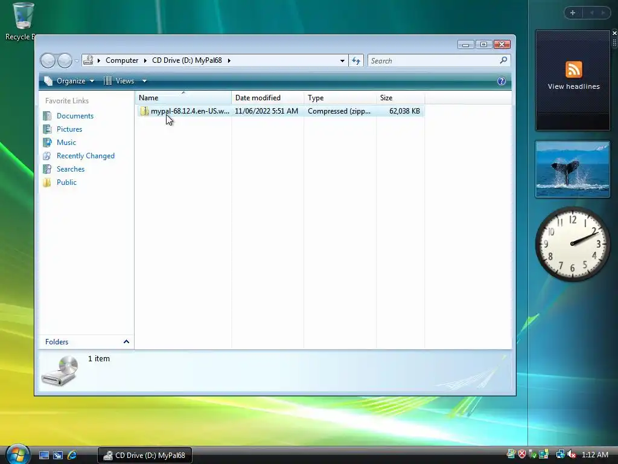Viewport: 618px width, 464px height.
Task: Open the Views dropdown arrow
Action: click(144, 81)
